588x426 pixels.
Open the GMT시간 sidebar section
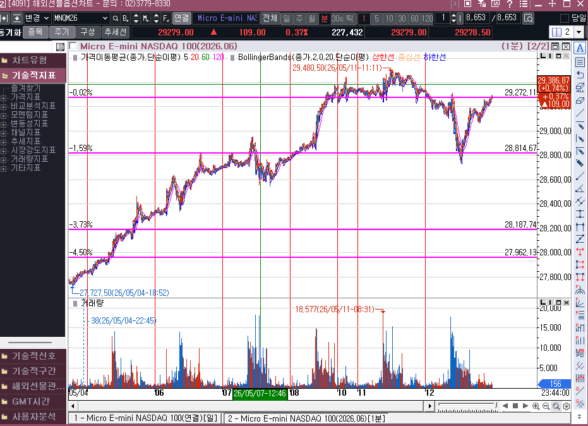pos(33,401)
